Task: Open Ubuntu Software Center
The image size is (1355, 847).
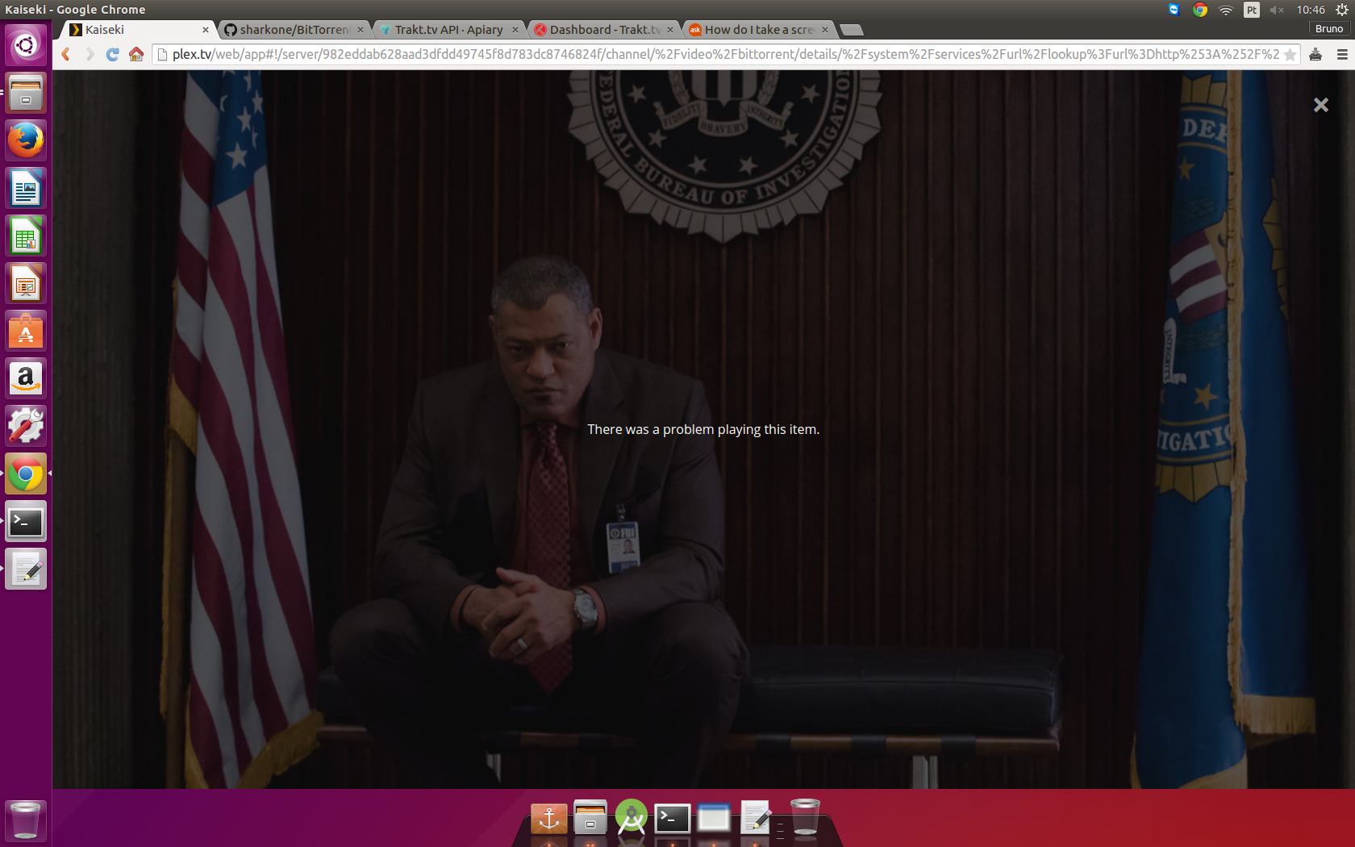Action: [x=26, y=331]
